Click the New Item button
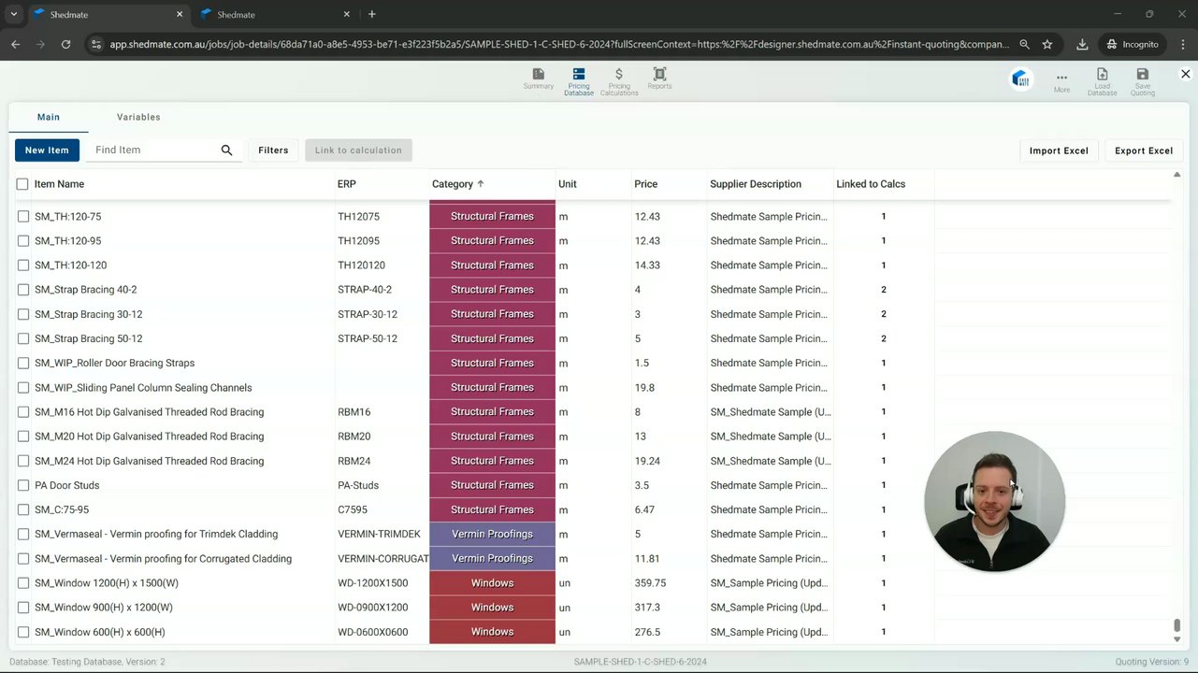Image resolution: width=1198 pixels, height=673 pixels. click(x=47, y=150)
